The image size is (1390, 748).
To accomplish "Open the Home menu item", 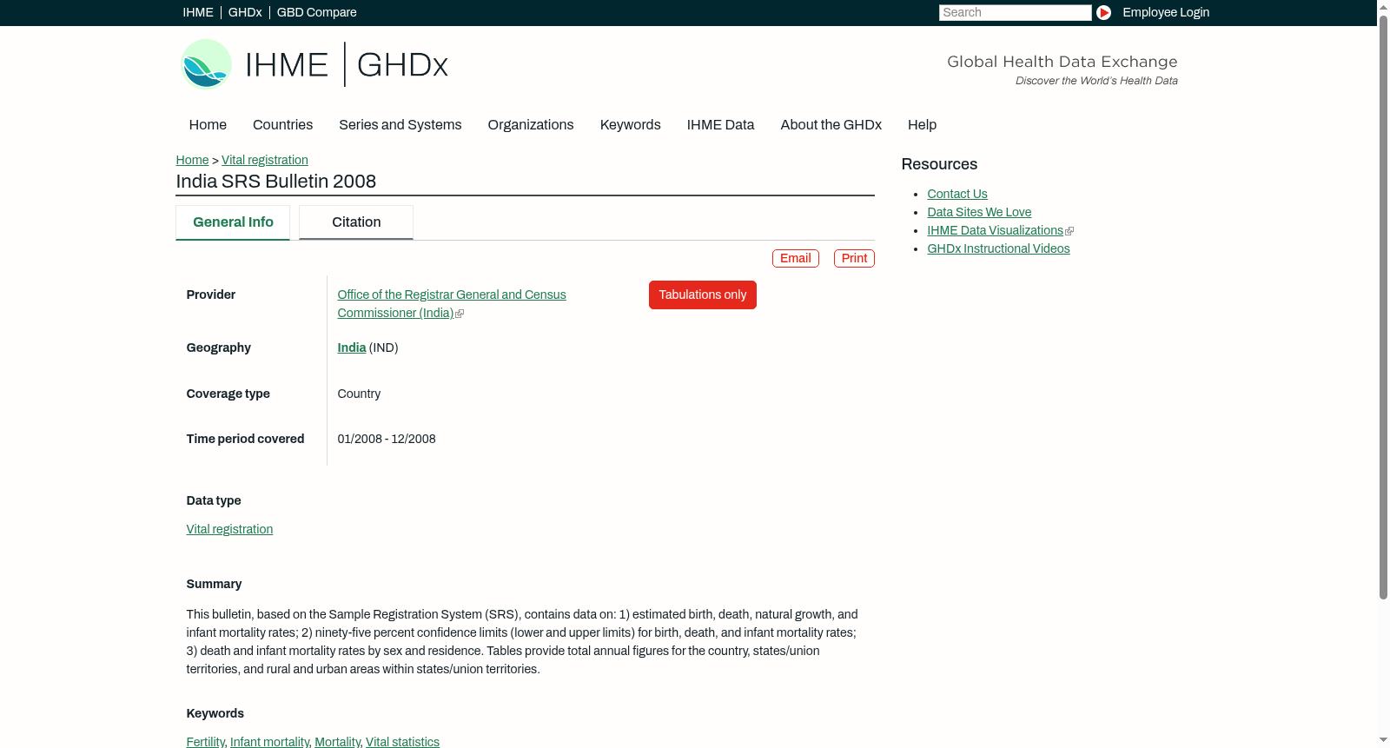I will [208, 125].
